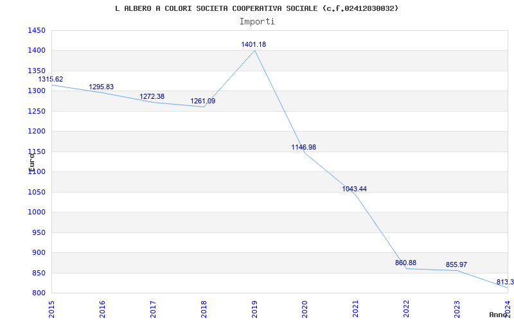Viewport: 514px width, 321px height.
Task: Click the 1401.18 data label for 2019
Action: pos(253,44)
